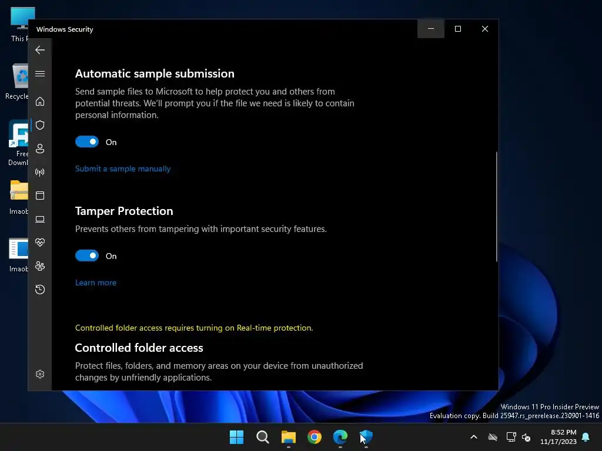Click the network display tray icon
Image resolution: width=602 pixels, height=451 pixels.
click(511, 437)
